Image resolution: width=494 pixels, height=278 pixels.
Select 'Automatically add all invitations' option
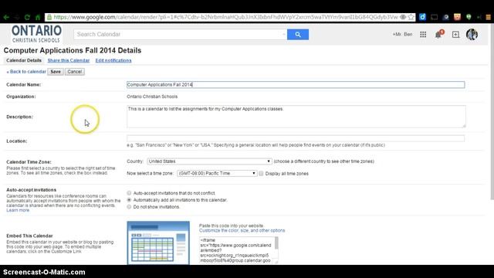(129, 200)
